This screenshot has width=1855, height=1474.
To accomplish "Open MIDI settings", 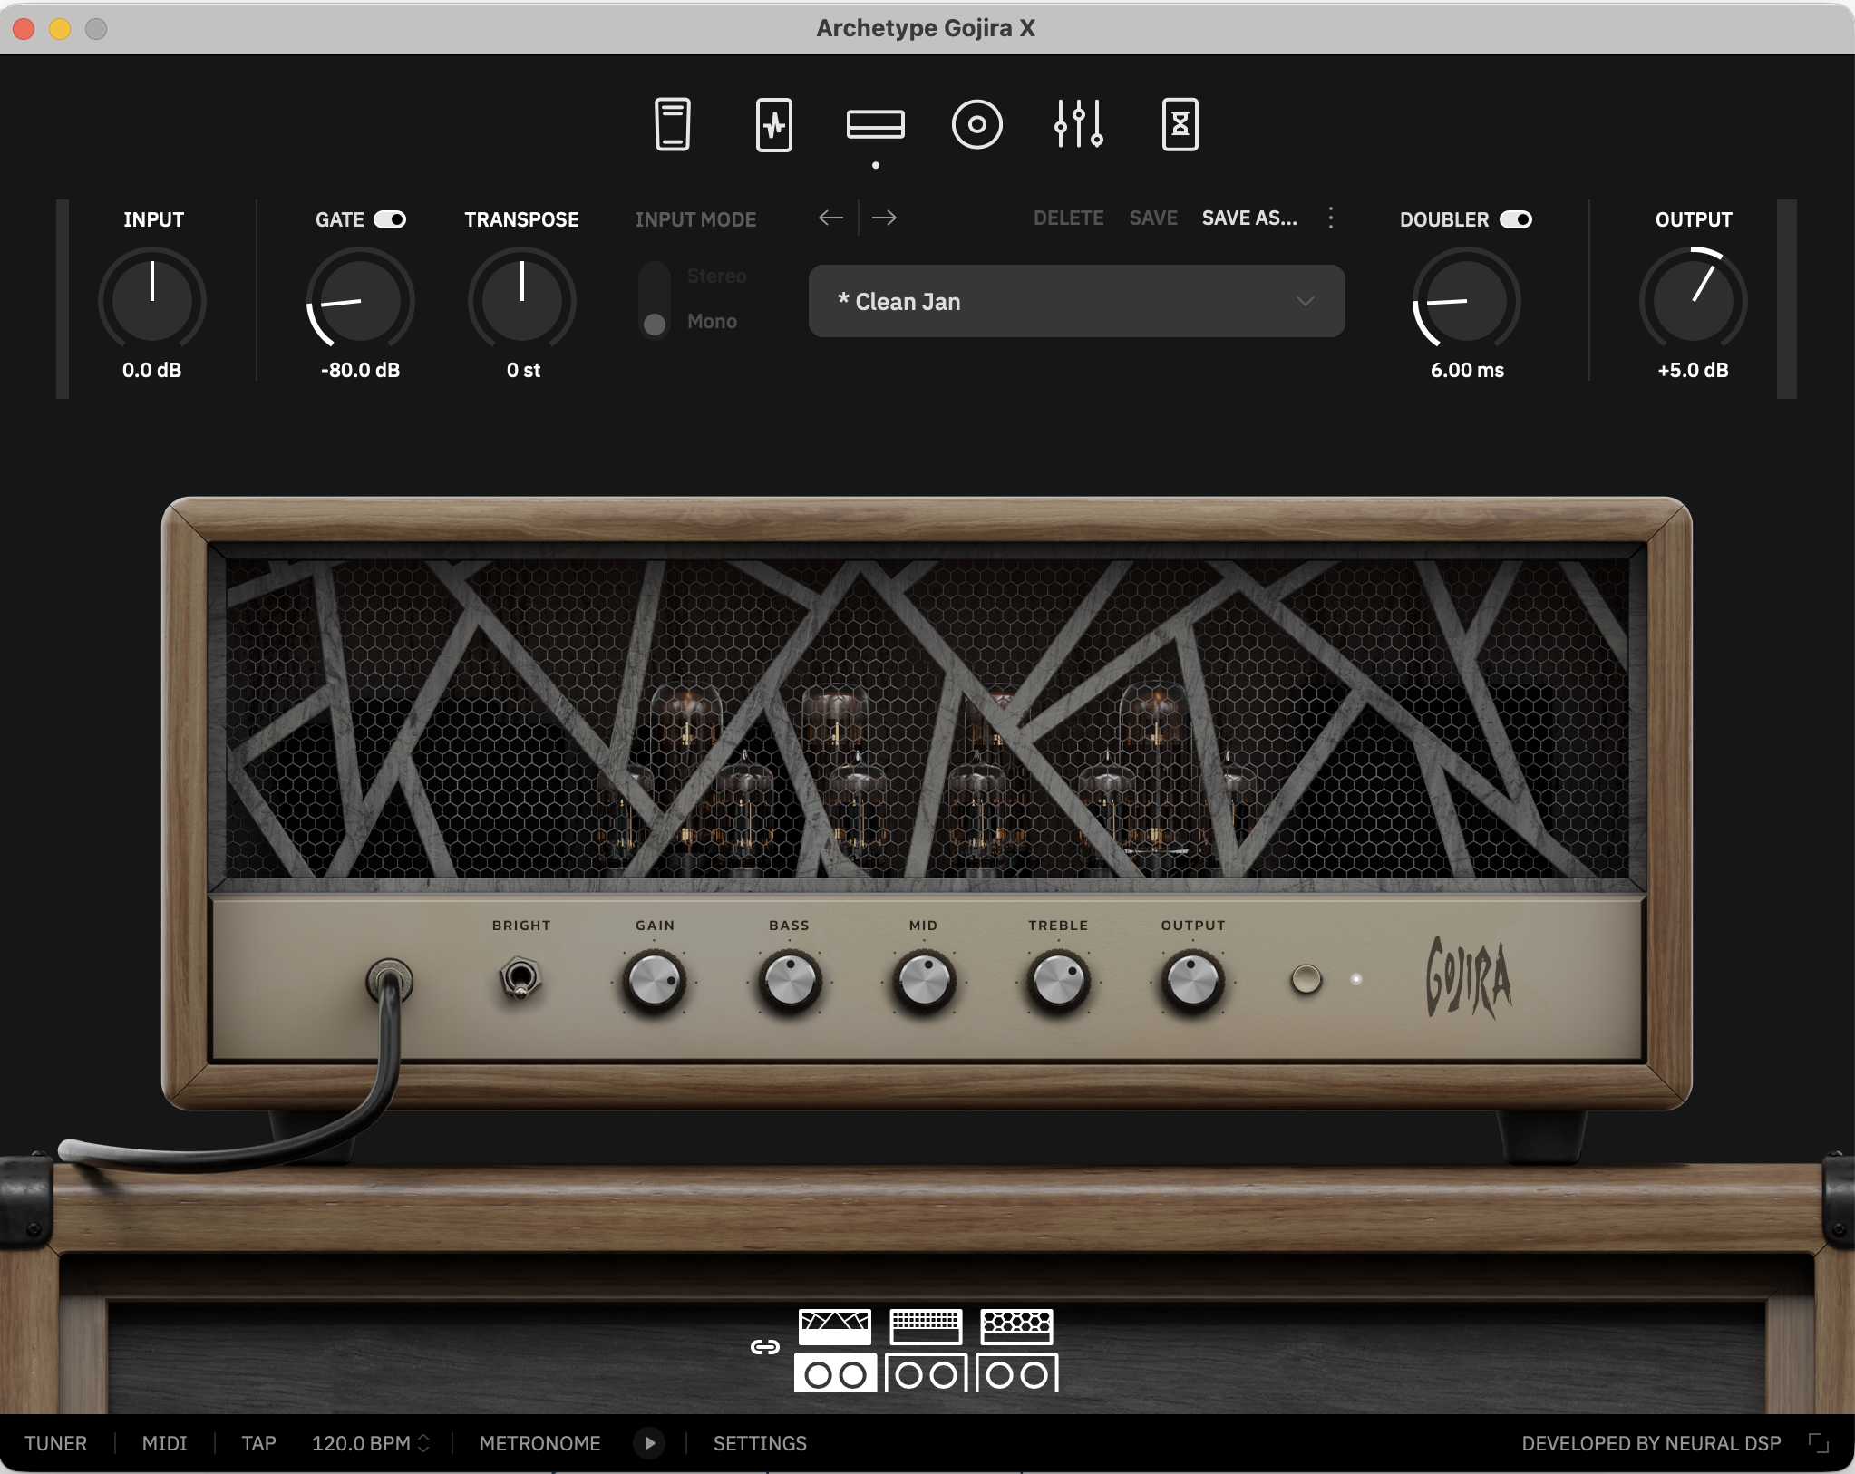I will (x=165, y=1443).
